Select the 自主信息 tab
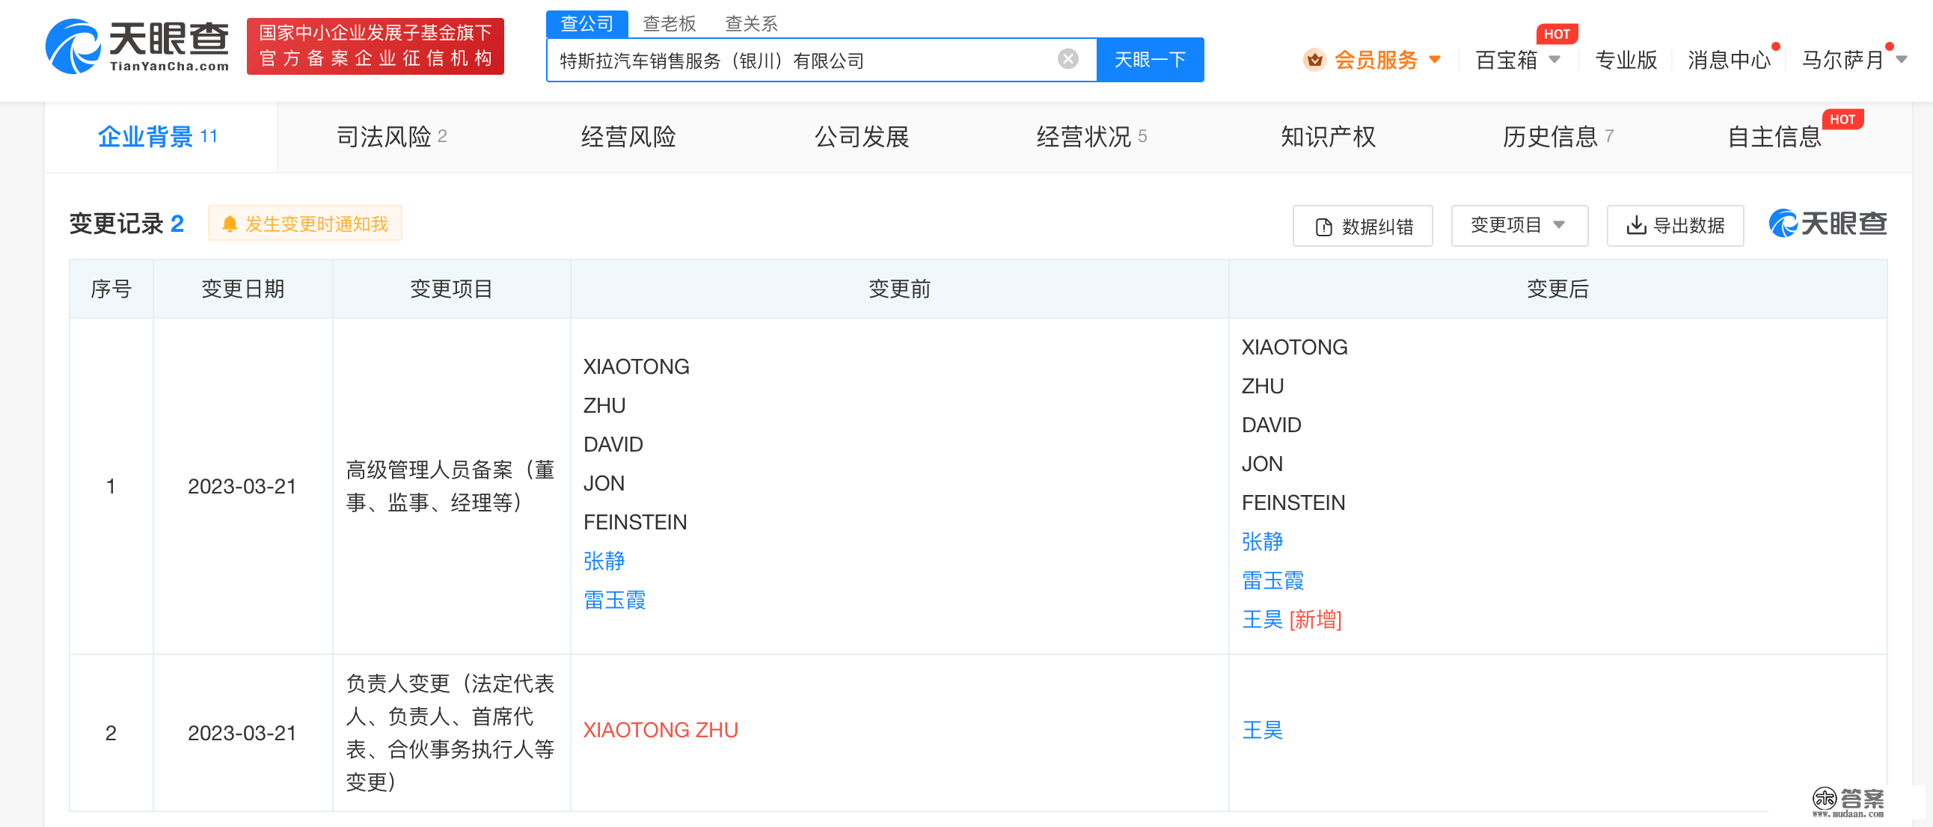The image size is (1933, 827). coord(1774,136)
